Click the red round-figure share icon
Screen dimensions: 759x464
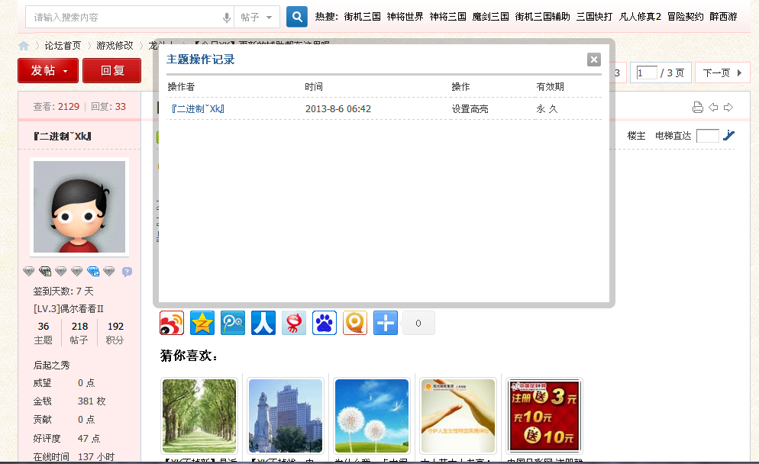click(x=294, y=324)
